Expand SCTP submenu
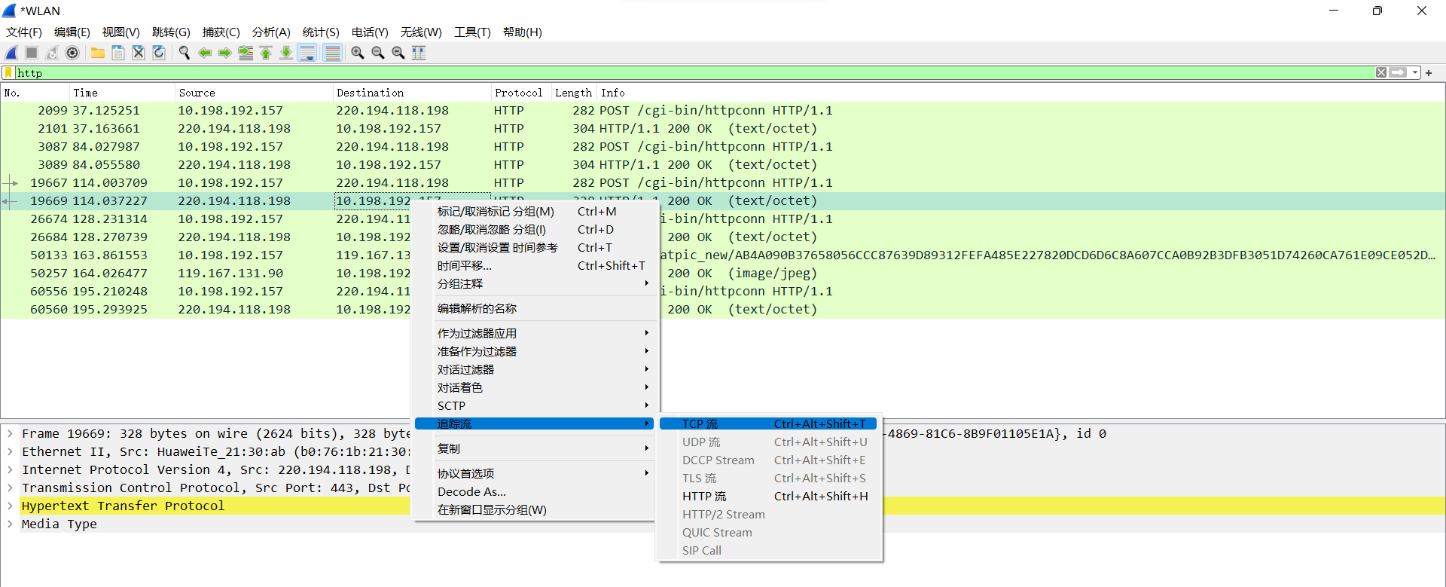Viewport: 1446px width, 587px height. coord(534,406)
